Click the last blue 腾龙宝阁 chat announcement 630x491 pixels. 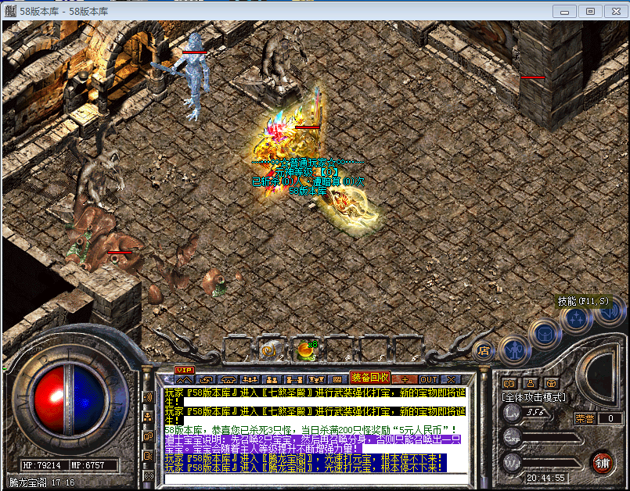coord(304,468)
